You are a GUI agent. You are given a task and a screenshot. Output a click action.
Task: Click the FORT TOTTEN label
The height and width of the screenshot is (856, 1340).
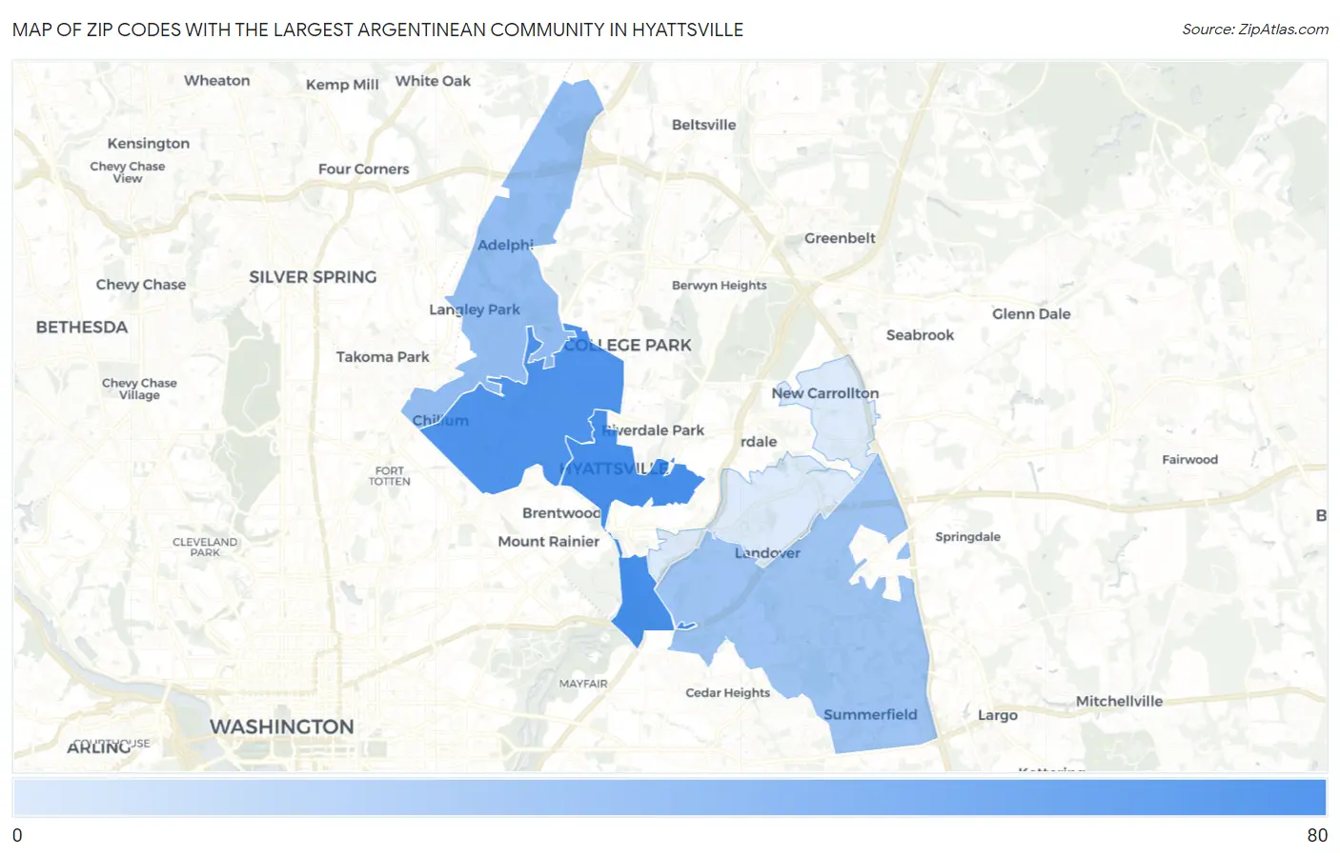[390, 476]
